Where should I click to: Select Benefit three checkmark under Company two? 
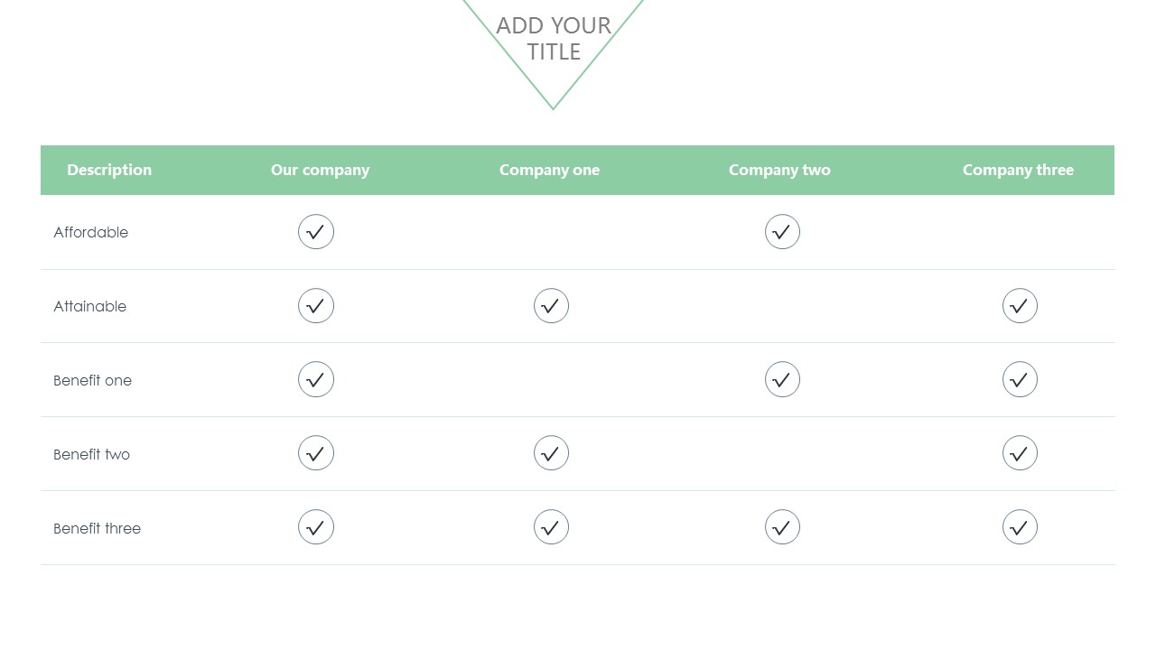[782, 527]
